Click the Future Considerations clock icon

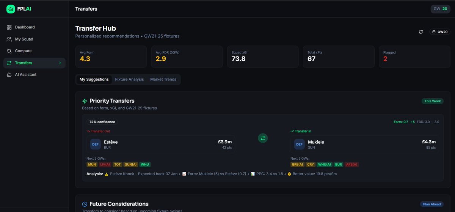(x=85, y=204)
